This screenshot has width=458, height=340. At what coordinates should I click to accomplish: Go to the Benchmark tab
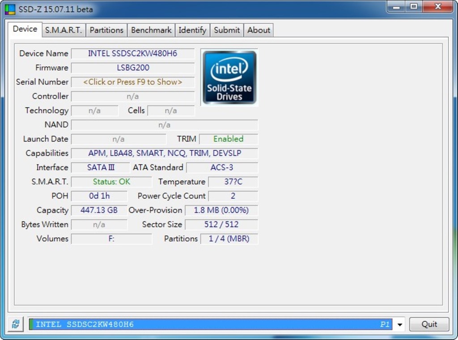coord(151,30)
